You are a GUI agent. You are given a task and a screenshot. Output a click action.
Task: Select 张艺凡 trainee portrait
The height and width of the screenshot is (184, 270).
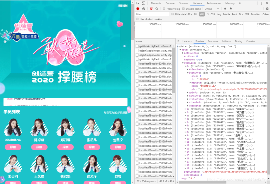click(x=92, y=127)
